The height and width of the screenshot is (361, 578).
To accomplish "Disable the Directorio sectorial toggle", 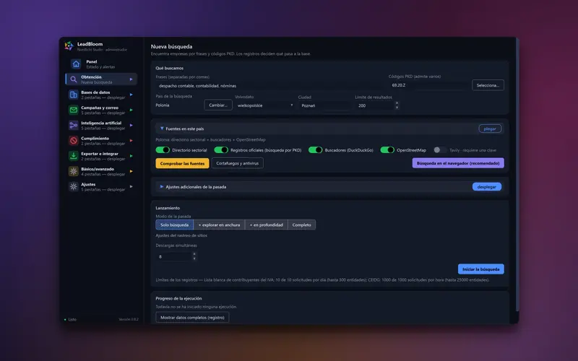I will pos(163,150).
